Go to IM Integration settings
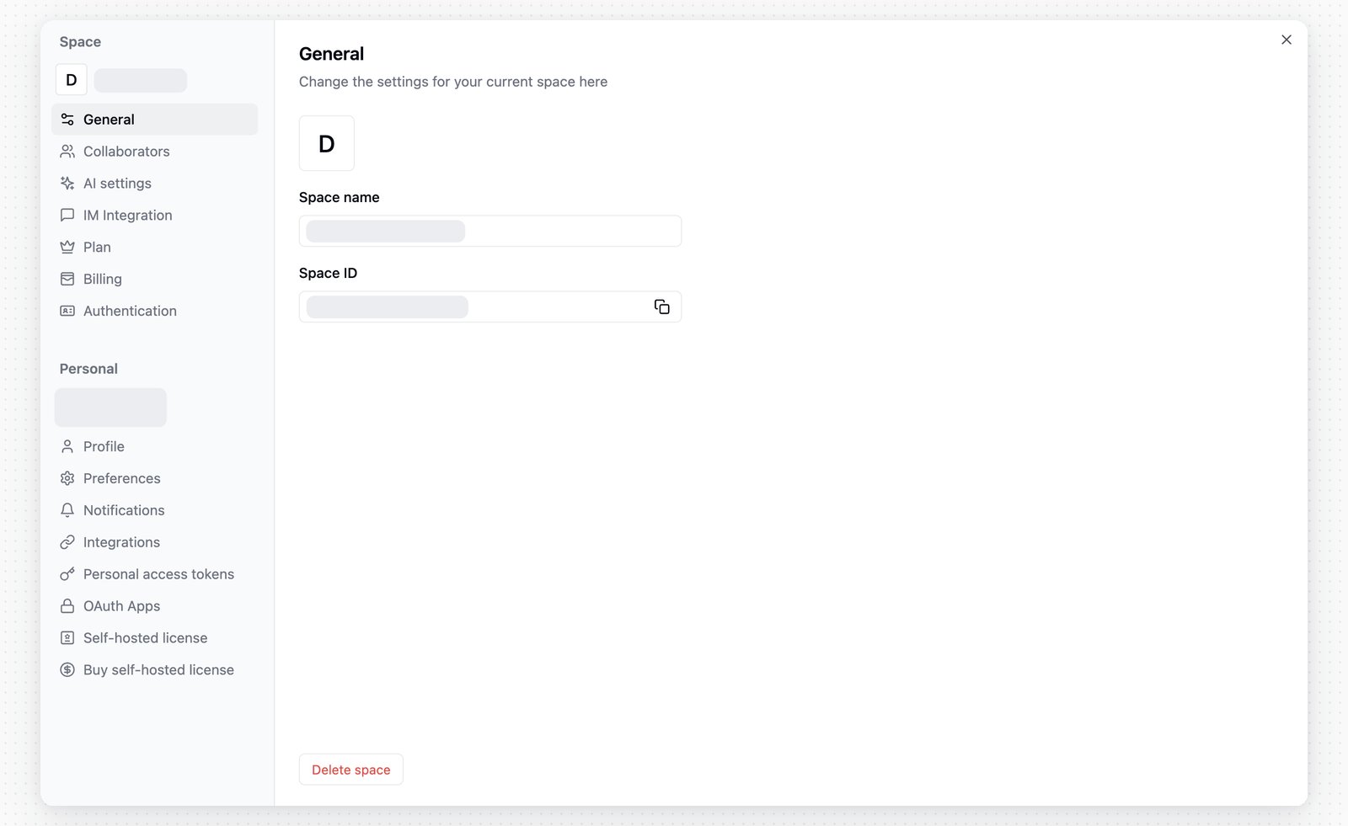The image size is (1348, 826). [155, 216]
